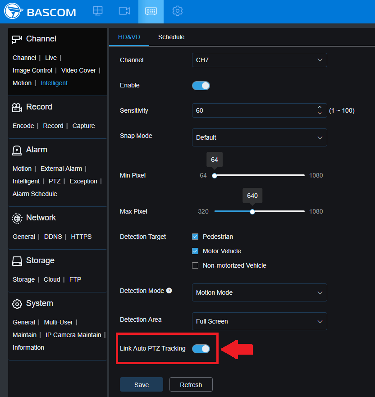Open Multi-User under System section
The width and height of the screenshot is (375, 397).
[x=59, y=322]
